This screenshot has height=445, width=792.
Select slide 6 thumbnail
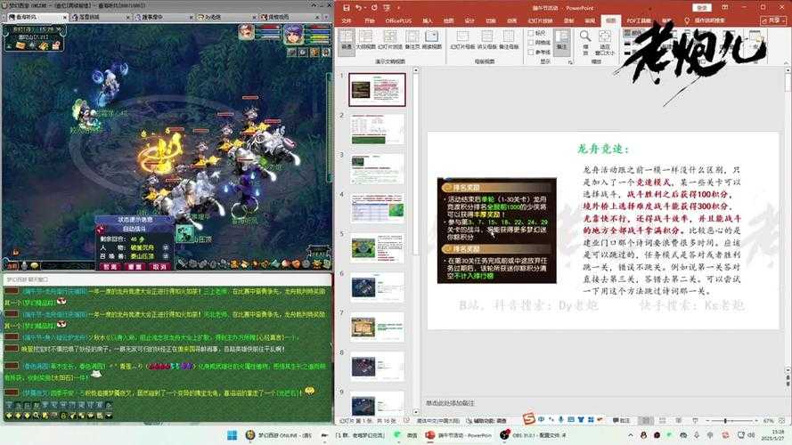click(377, 287)
